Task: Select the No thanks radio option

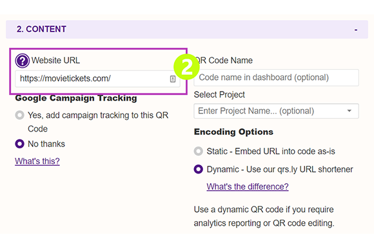Action: tap(19, 144)
